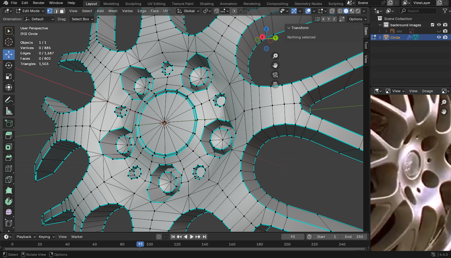Uncheck the backround images collection checkbox
The width and height of the screenshot is (451, 258).
click(433, 25)
